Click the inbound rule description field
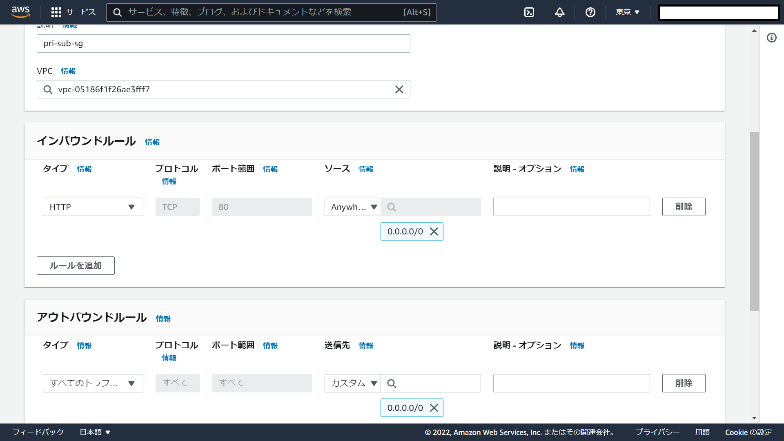784x441 pixels. point(571,207)
